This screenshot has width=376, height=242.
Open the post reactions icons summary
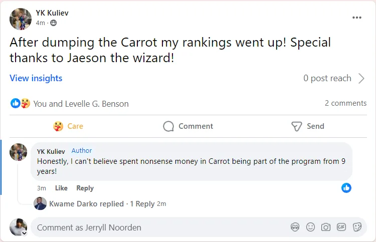pyautogui.click(x=20, y=104)
